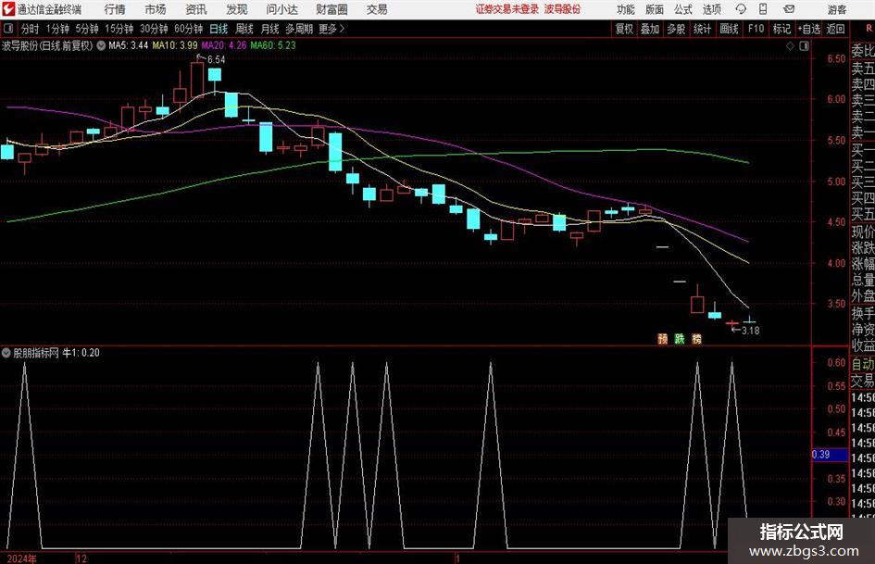Screen dimensions: 875x564
Task: Toggle the left panel icon beside 分时
Action: 8,29
